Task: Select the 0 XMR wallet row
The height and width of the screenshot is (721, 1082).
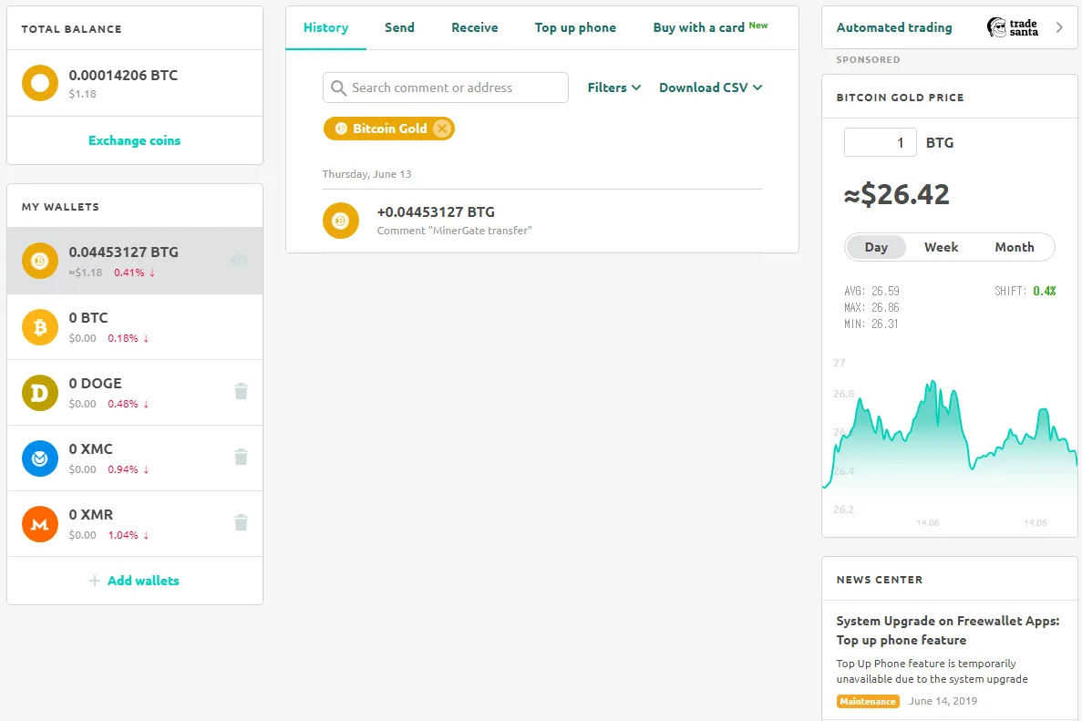Action: click(x=135, y=524)
